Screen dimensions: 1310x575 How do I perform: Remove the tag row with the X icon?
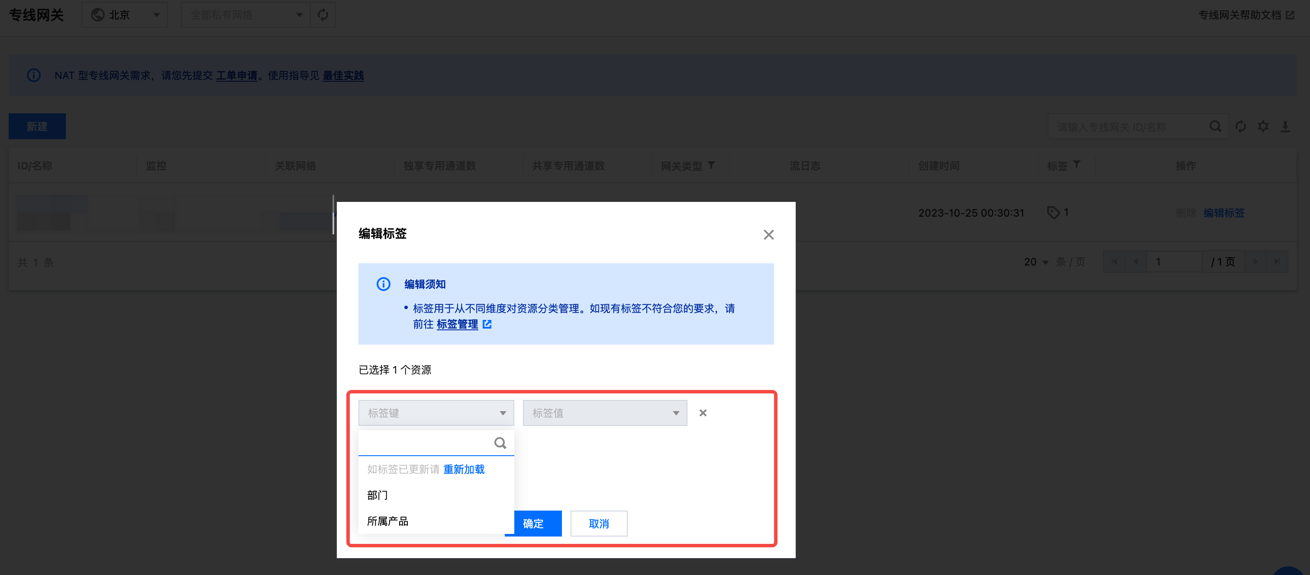click(702, 413)
